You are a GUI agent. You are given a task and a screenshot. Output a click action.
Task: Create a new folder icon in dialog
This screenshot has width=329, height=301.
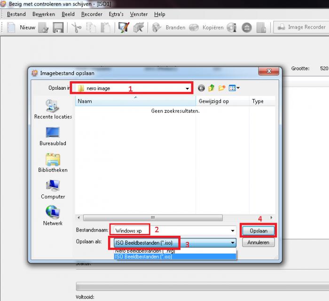tap(222, 88)
